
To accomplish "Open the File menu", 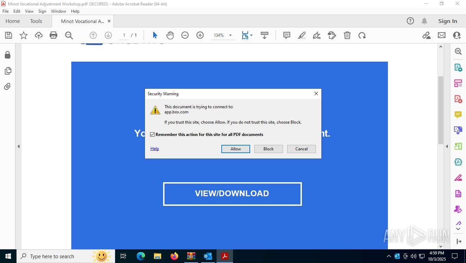I will point(5,11).
